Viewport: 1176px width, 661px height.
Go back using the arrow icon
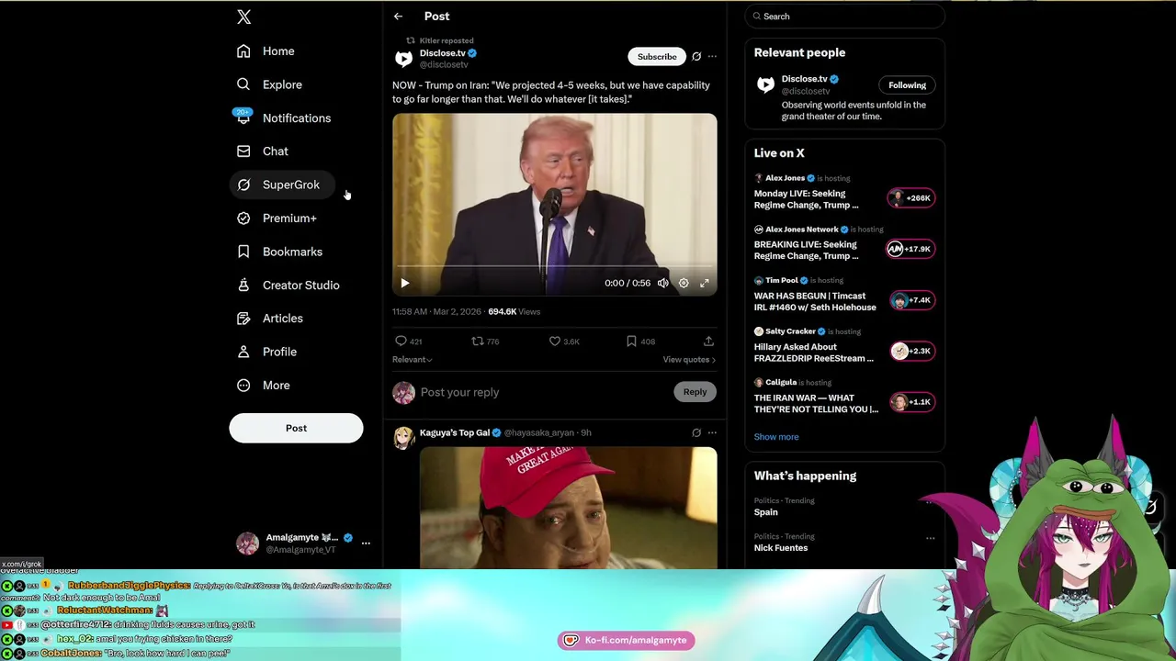[x=398, y=17]
